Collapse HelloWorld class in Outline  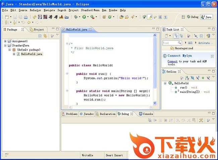pos(165,83)
